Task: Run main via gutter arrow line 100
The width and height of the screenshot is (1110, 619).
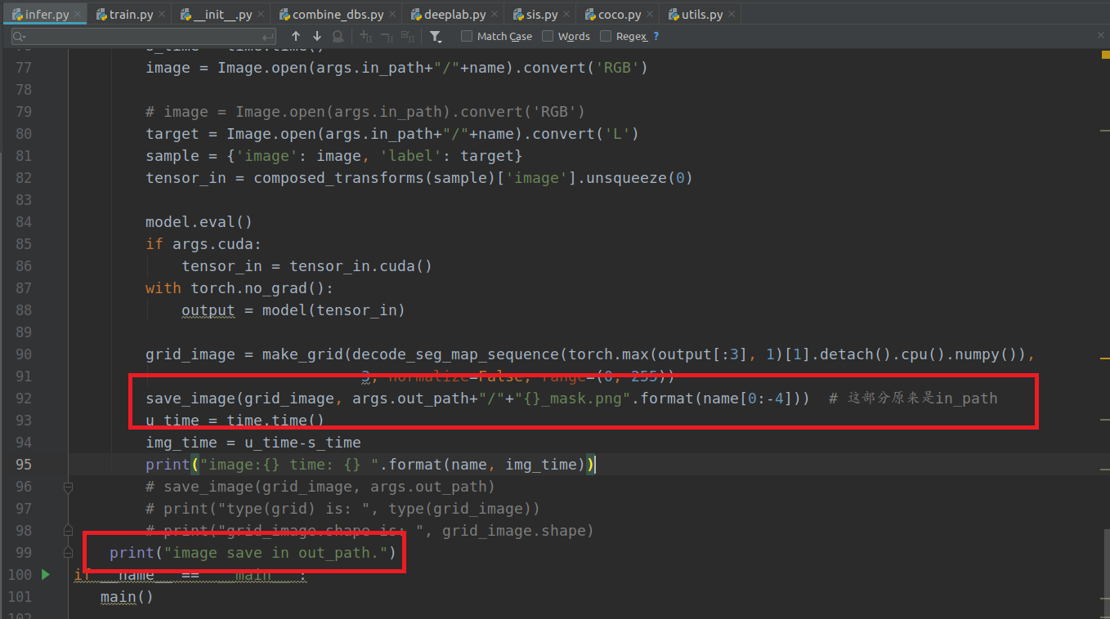Action: (46, 575)
